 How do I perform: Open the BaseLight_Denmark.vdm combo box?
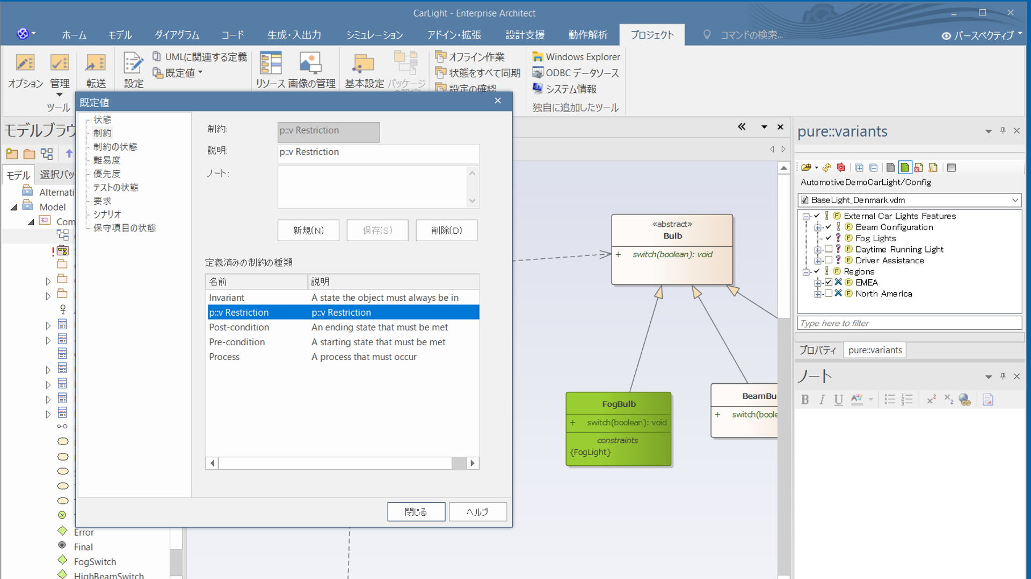tap(909, 200)
